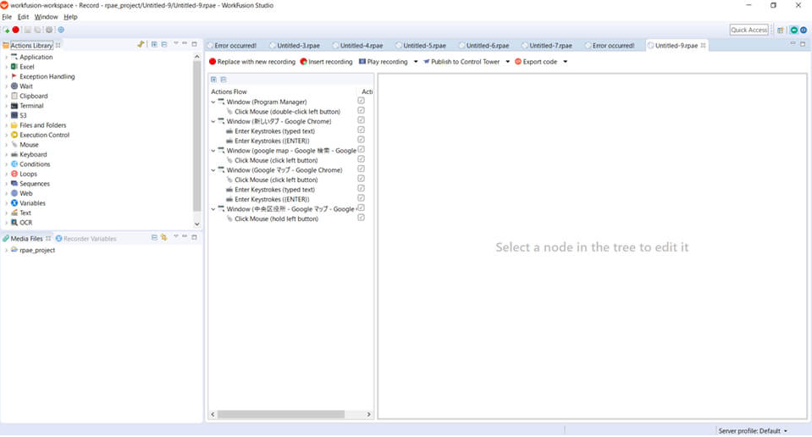The width and height of the screenshot is (812, 437).
Task: Click the Quick Access search field
Action: tap(748, 30)
